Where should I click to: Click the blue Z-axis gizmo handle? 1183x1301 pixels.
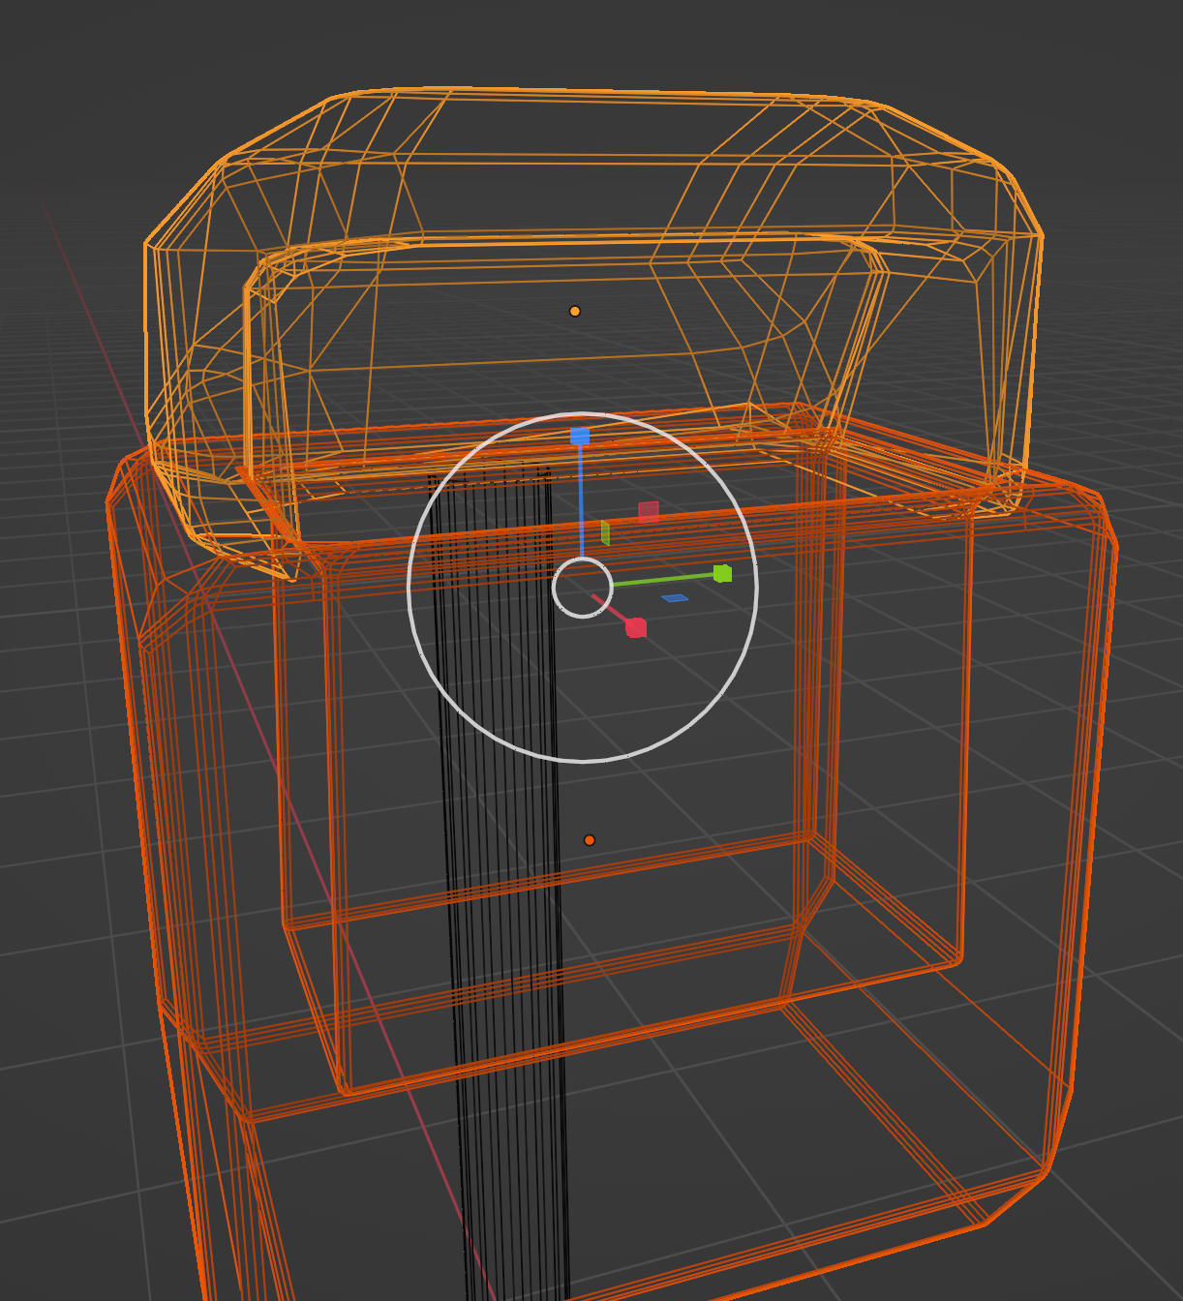coord(580,437)
